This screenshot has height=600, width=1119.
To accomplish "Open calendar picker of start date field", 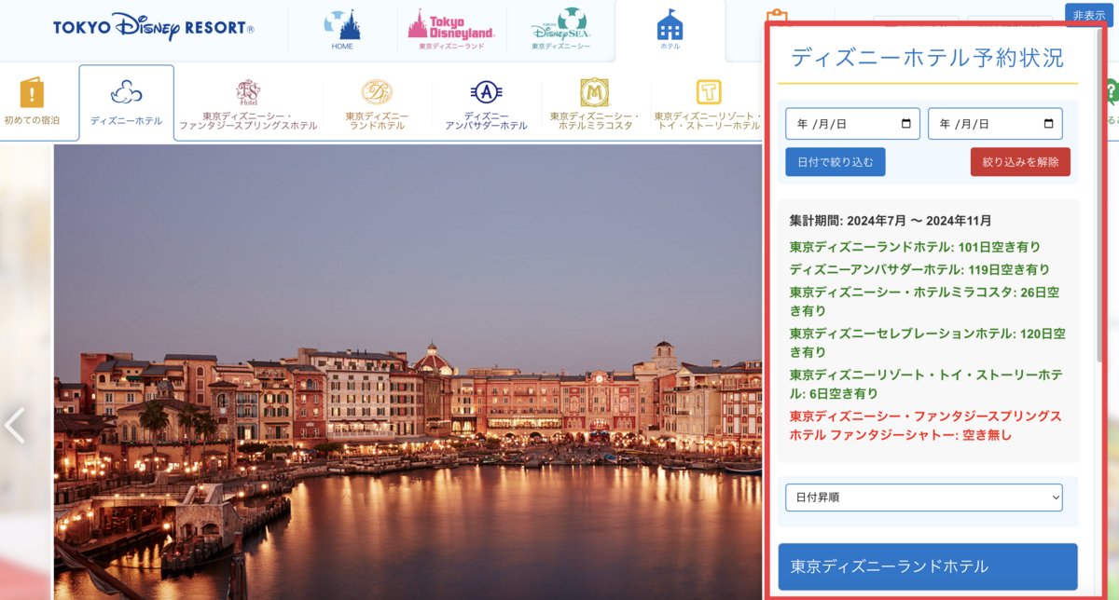I will tap(906, 124).
